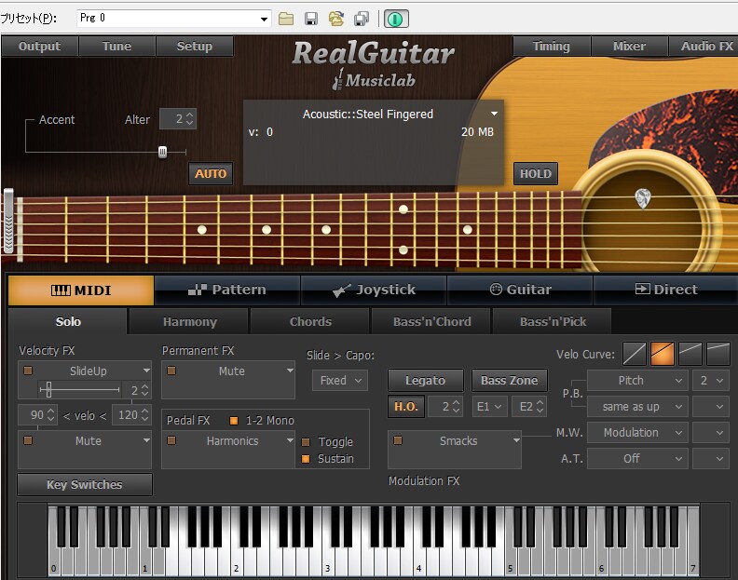Select the highlighted orange Velo Curve icon
The width and height of the screenshot is (738, 580).
tap(663, 354)
